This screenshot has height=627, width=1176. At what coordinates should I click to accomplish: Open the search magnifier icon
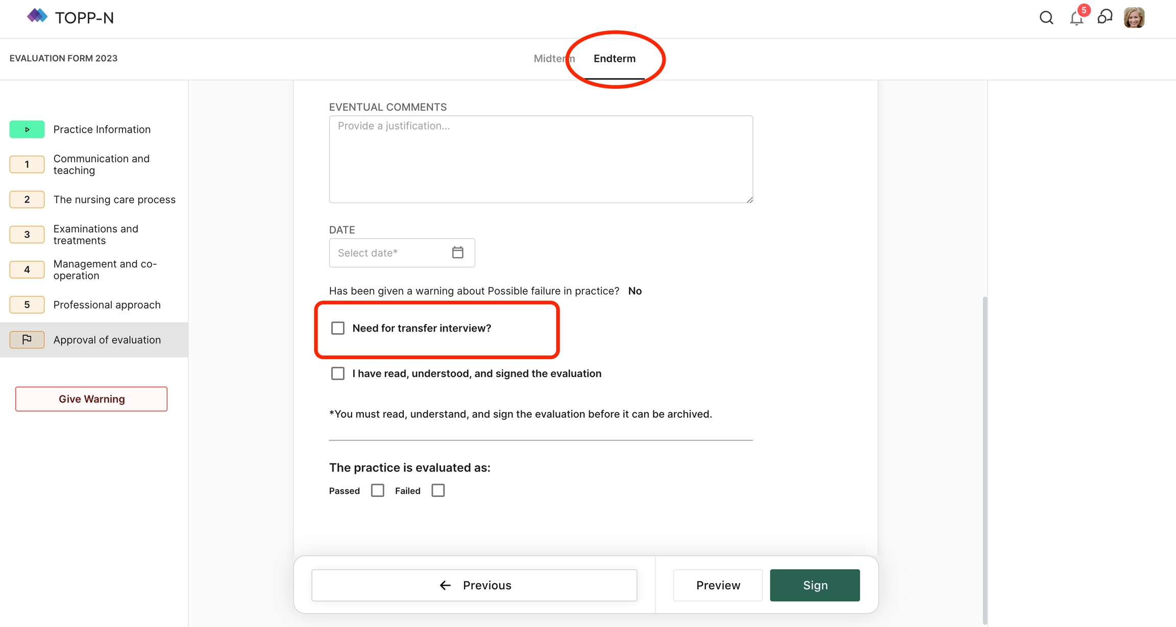pyautogui.click(x=1046, y=18)
